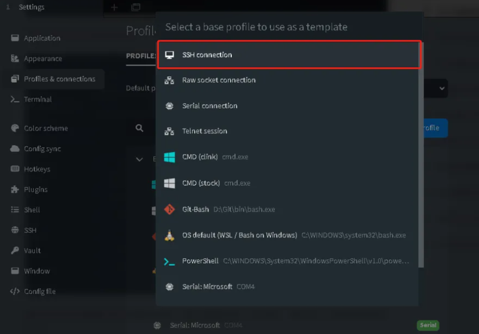Open Config sync settings
The image size is (479, 334).
pos(54,149)
